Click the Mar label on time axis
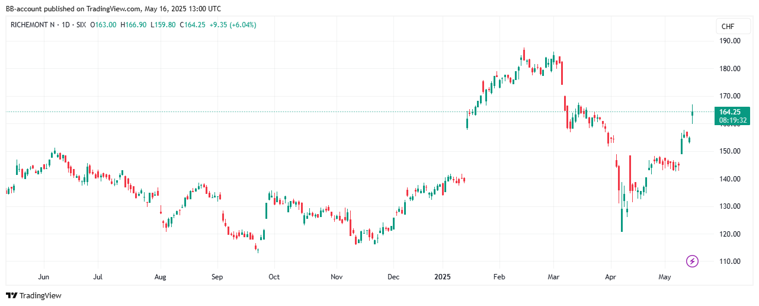Image resolution: width=759 pixels, height=306 pixels. click(554, 277)
